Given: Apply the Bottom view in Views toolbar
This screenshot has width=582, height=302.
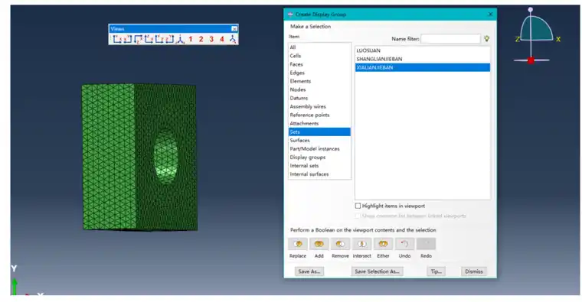Looking at the screenshot, I should click(x=149, y=39).
